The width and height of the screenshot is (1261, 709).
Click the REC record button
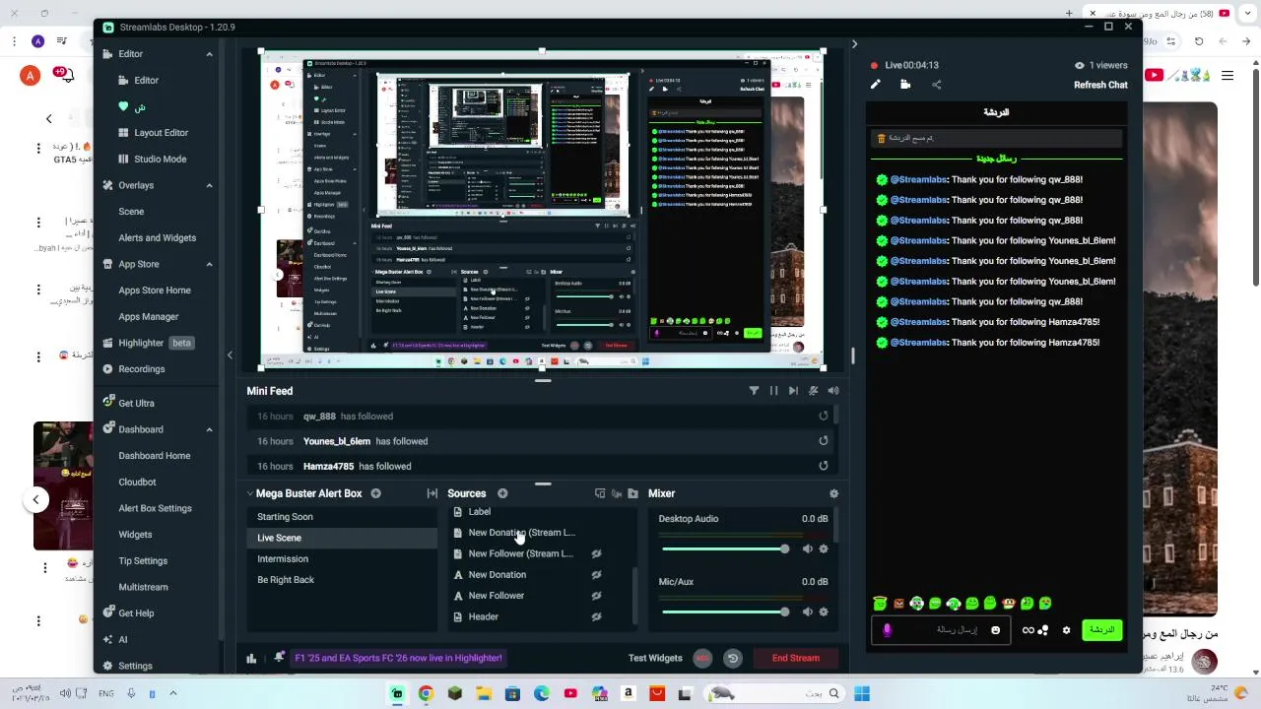click(702, 658)
